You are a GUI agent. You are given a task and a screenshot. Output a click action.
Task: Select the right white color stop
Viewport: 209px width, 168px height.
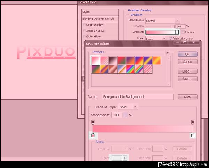point(193,135)
